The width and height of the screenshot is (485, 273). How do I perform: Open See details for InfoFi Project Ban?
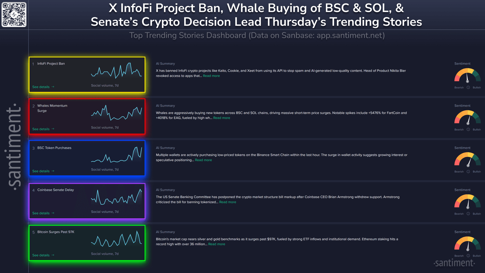coord(43,87)
